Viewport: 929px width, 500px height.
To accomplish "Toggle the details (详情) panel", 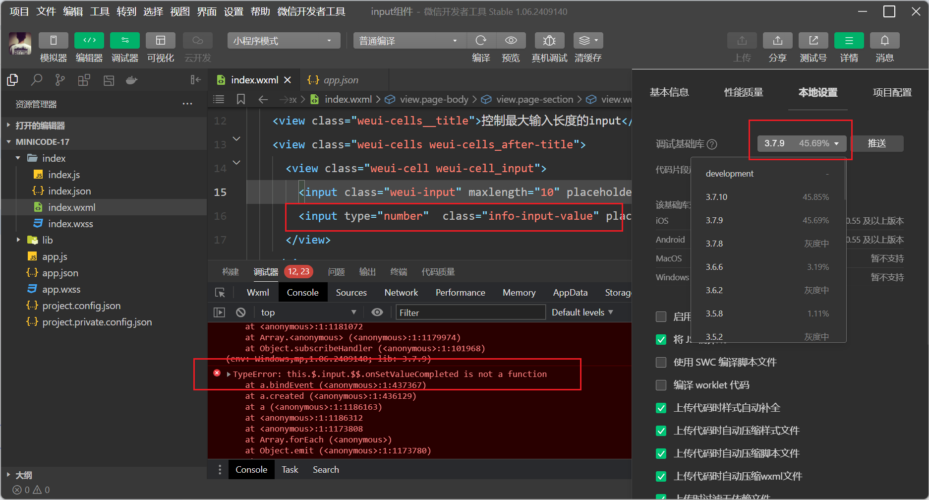I will point(849,40).
